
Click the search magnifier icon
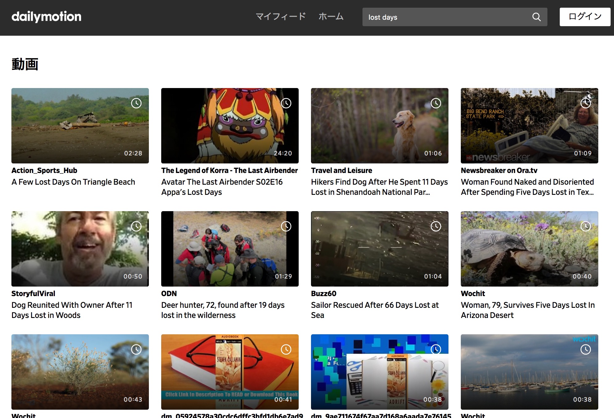[536, 17]
